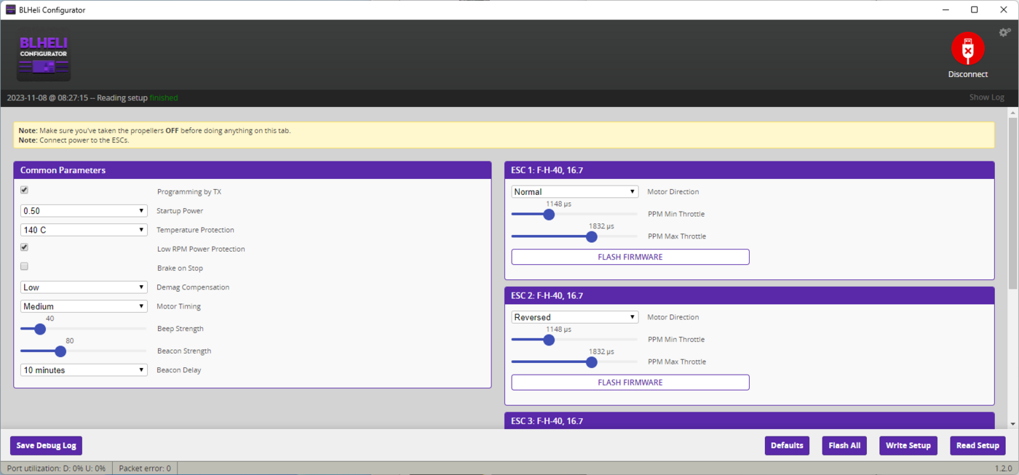Open the Beacon Delay dropdown

[x=84, y=370]
